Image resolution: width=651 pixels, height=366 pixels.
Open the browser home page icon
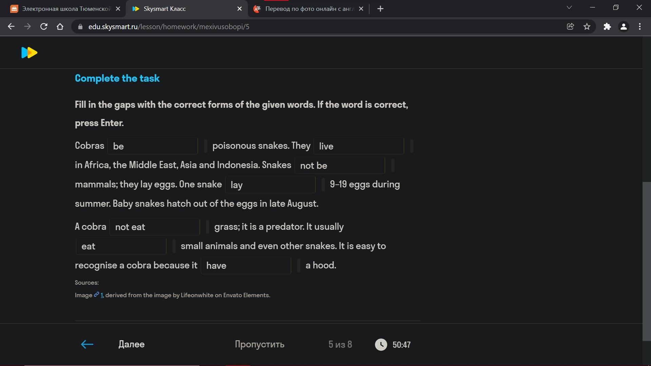click(x=60, y=26)
